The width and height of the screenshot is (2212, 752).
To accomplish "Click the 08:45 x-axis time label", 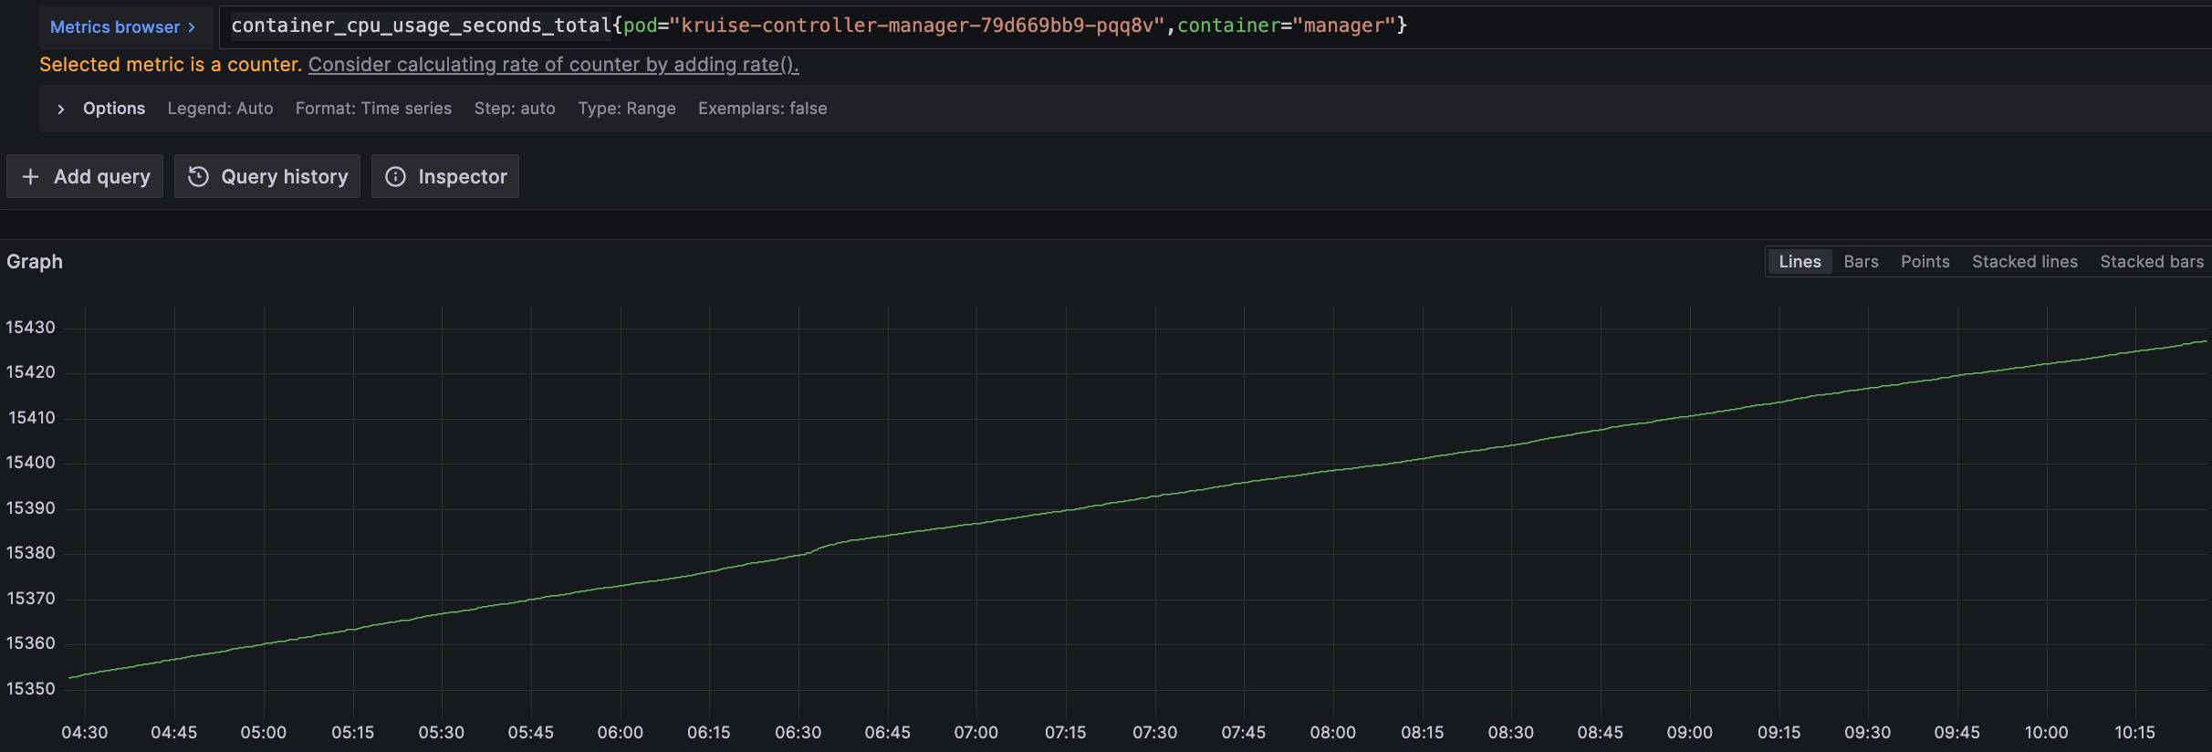I will (1601, 733).
